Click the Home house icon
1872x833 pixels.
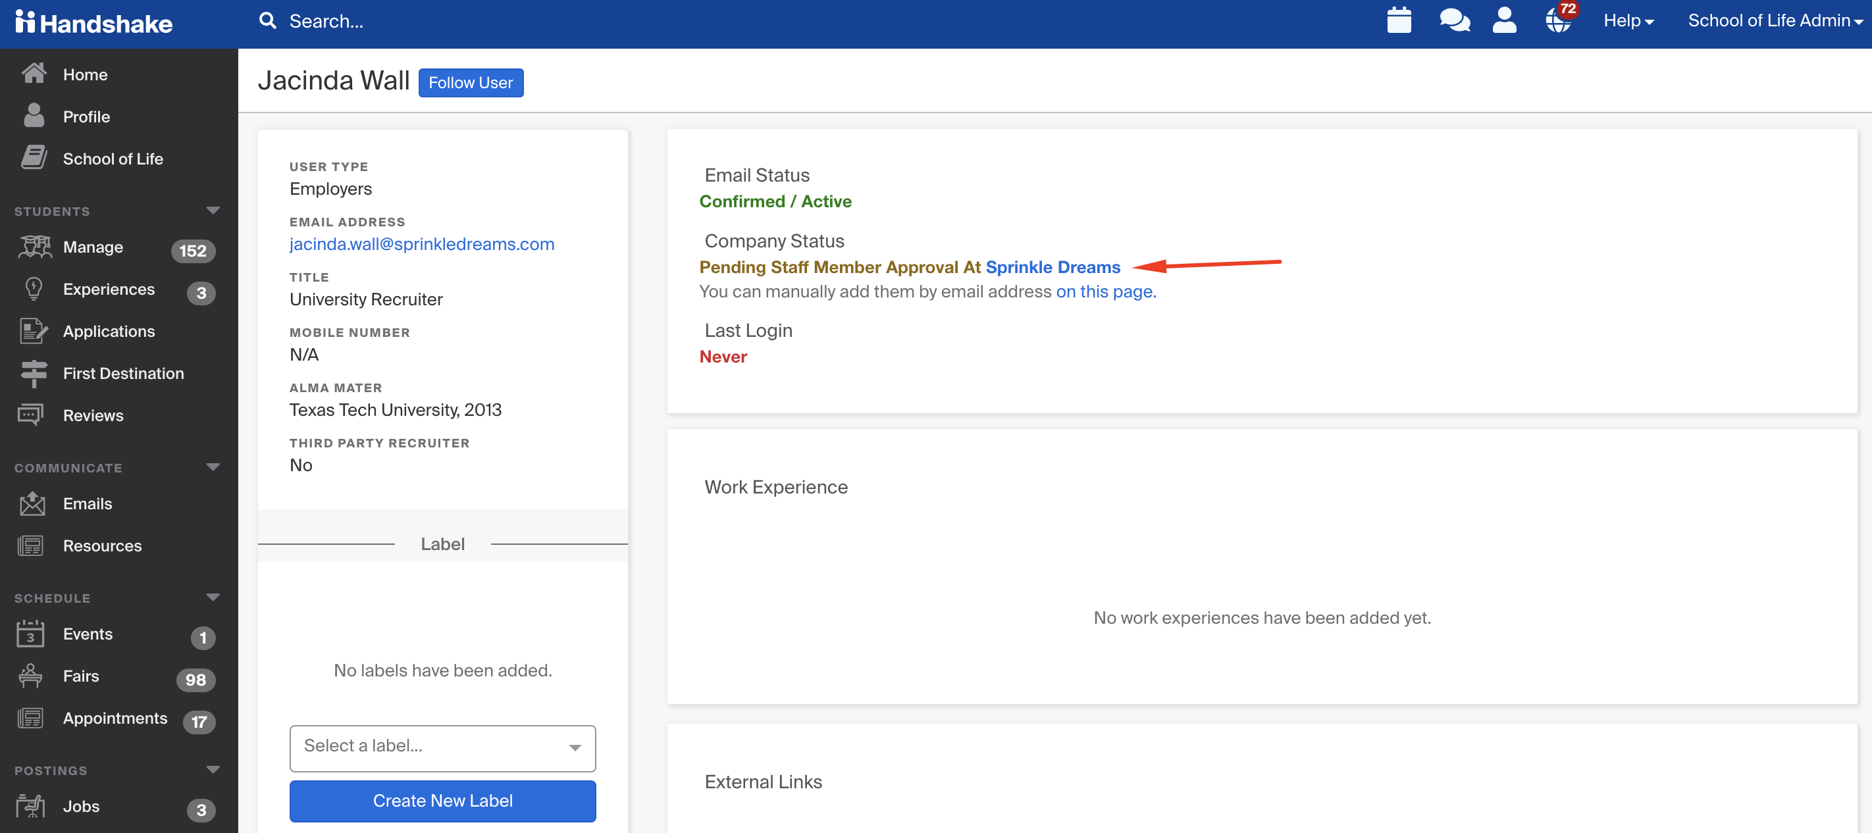[34, 73]
